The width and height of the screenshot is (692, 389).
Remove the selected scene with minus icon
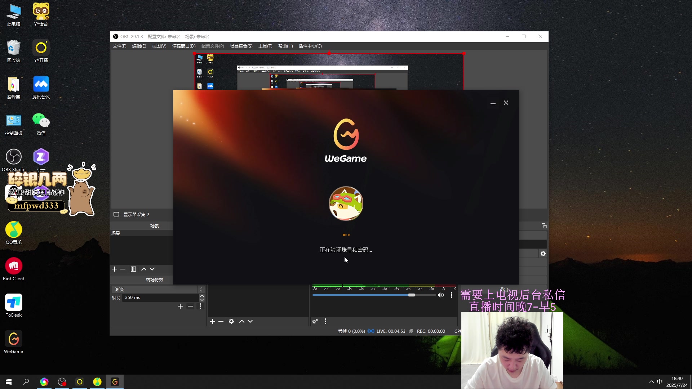click(123, 269)
